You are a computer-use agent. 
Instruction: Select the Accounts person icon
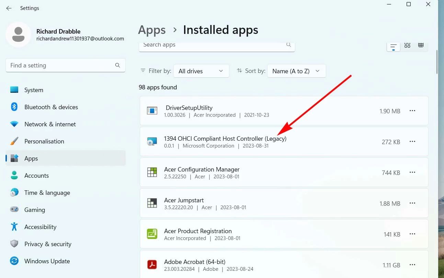coord(14,176)
